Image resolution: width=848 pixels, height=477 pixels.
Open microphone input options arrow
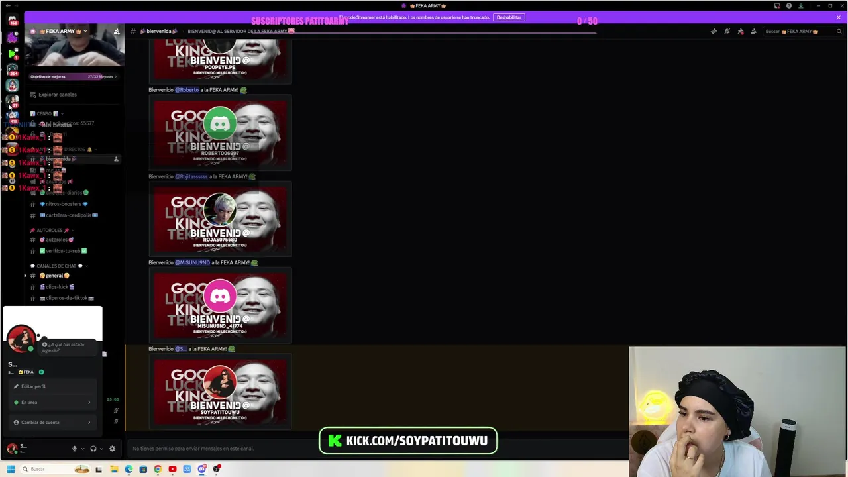(82, 449)
